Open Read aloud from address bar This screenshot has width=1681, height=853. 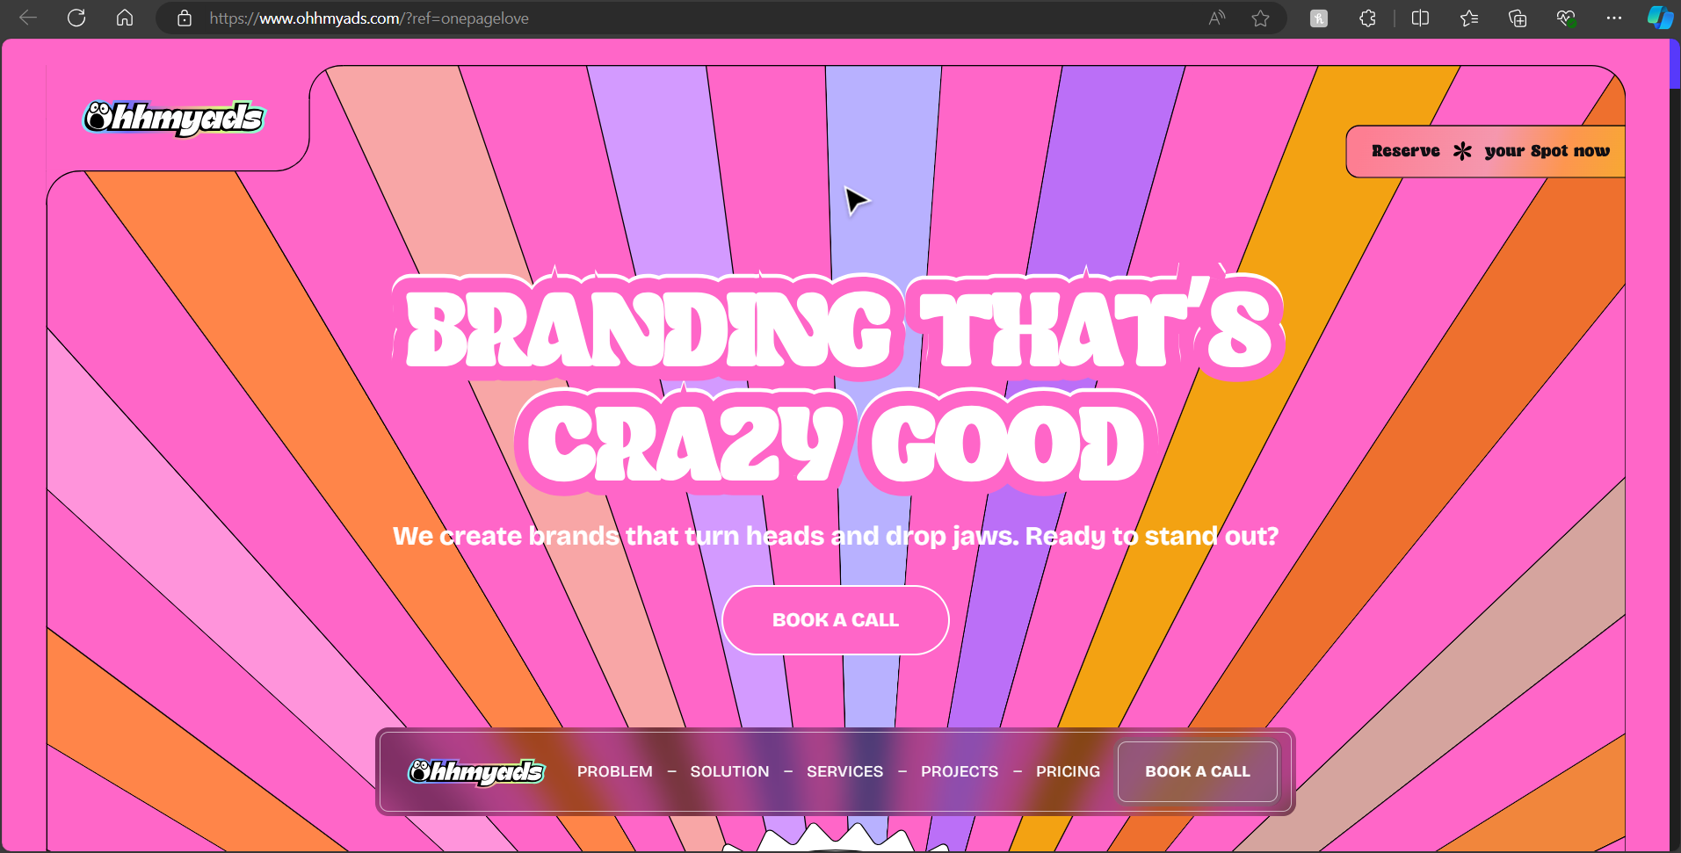click(1217, 18)
